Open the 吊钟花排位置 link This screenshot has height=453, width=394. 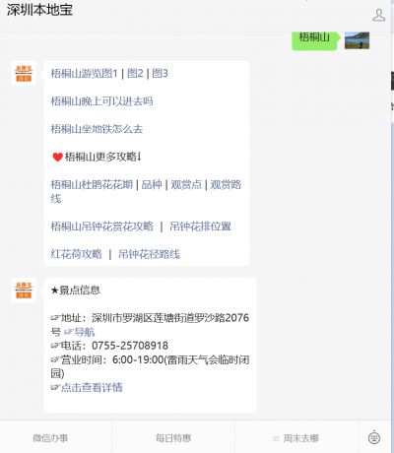(x=200, y=226)
